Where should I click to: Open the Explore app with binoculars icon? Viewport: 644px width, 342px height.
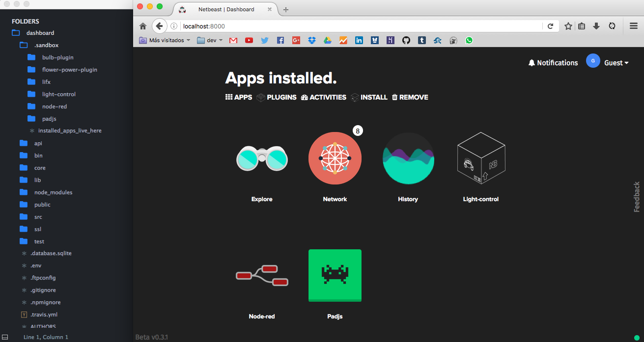click(262, 158)
